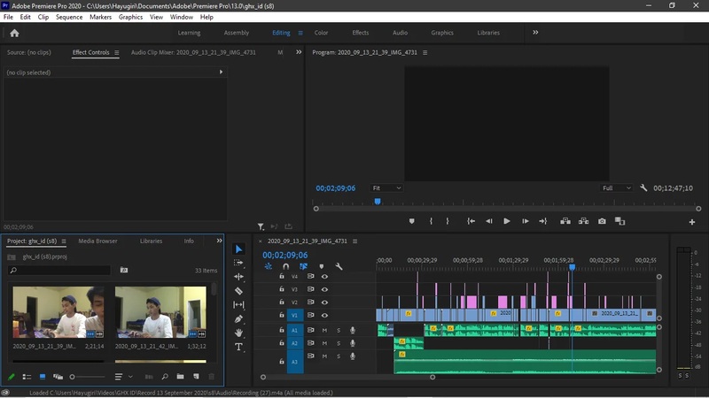This screenshot has width=709, height=398.
Task: Open the Fit zoom level dropdown
Action: (386, 188)
